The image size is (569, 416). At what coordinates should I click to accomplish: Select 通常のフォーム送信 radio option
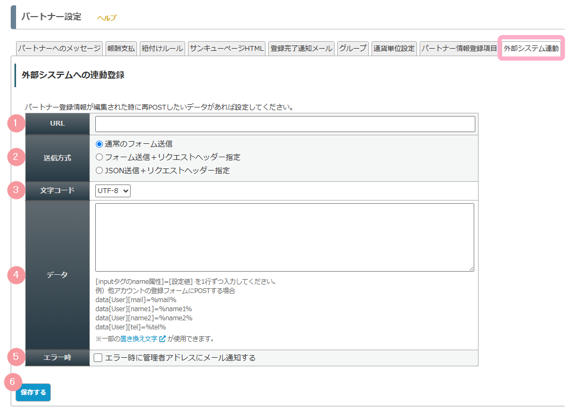(99, 144)
